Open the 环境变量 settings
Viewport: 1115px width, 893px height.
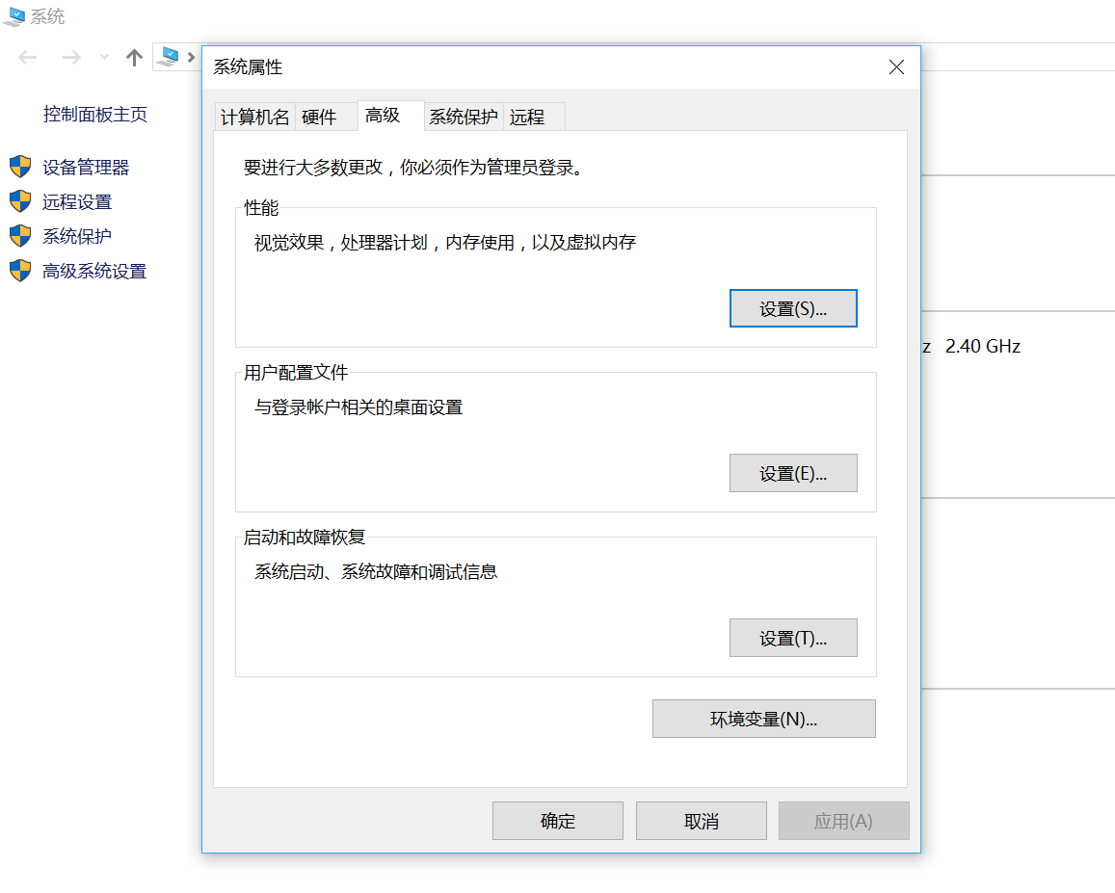point(763,718)
